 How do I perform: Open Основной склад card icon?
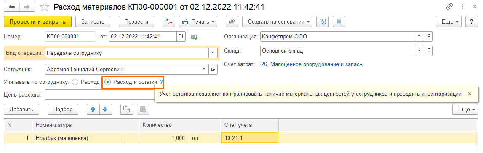click(x=428, y=51)
